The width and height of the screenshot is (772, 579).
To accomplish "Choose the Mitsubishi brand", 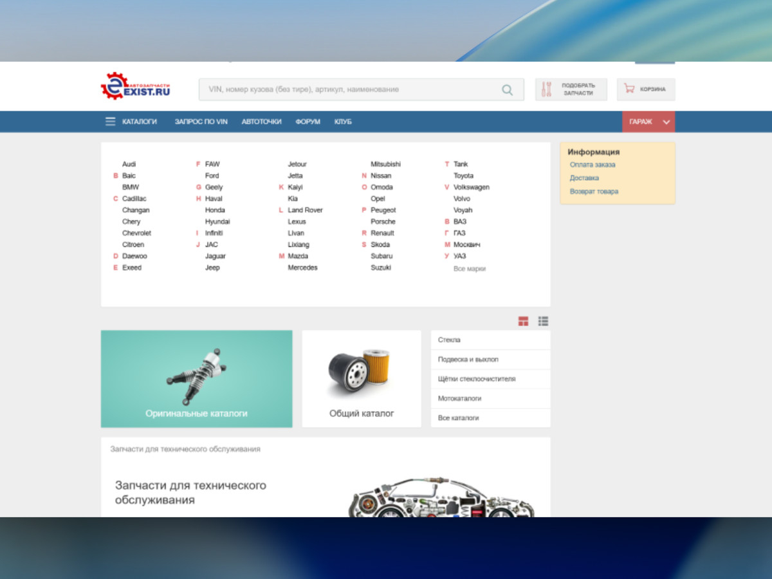I will (385, 165).
